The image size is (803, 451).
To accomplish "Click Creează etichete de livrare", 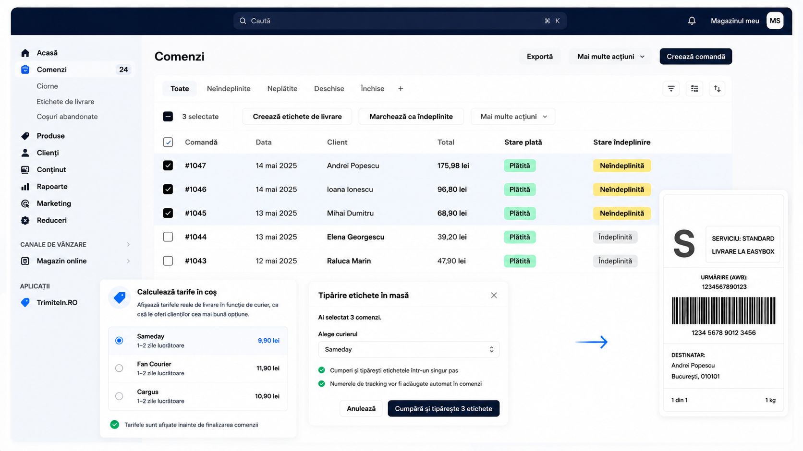I will click(297, 117).
